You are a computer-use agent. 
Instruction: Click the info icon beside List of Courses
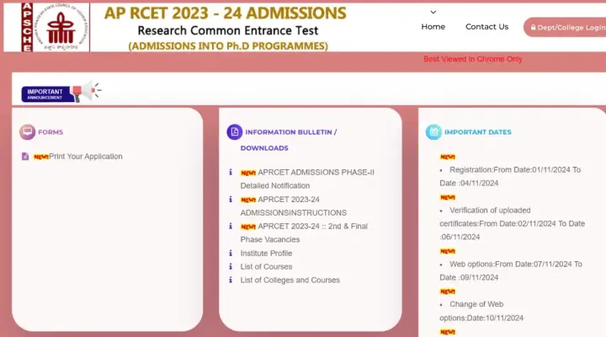pyautogui.click(x=231, y=266)
